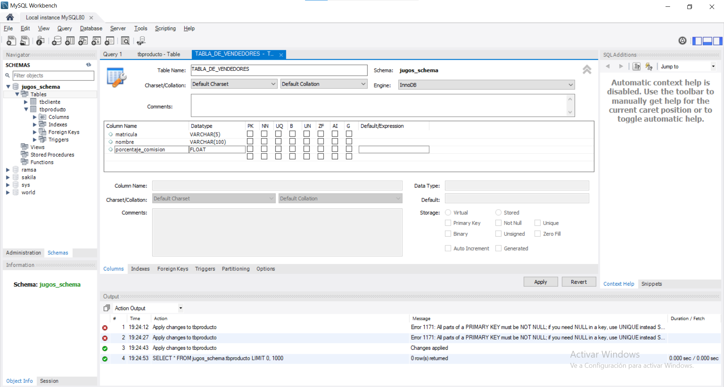Expand the Indexes node under tbproducto
724x387 pixels.
(35, 124)
